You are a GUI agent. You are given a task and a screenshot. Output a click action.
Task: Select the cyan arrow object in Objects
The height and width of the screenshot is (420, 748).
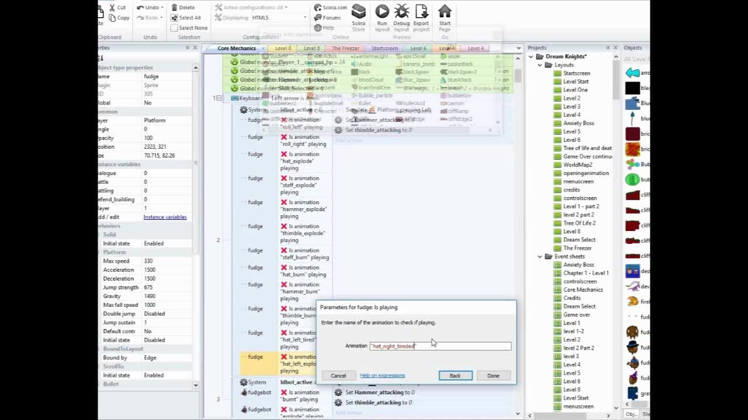(632, 73)
